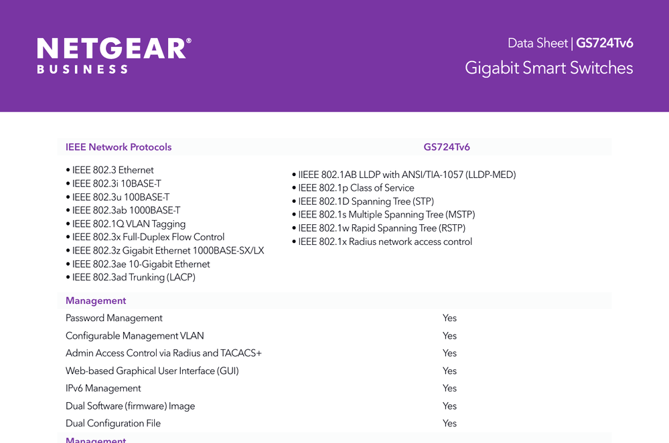Click IEEE 802.3x Full-Duplex Flow Control text
669x443 pixels.
coord(148,237)
